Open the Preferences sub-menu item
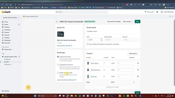 8,65
